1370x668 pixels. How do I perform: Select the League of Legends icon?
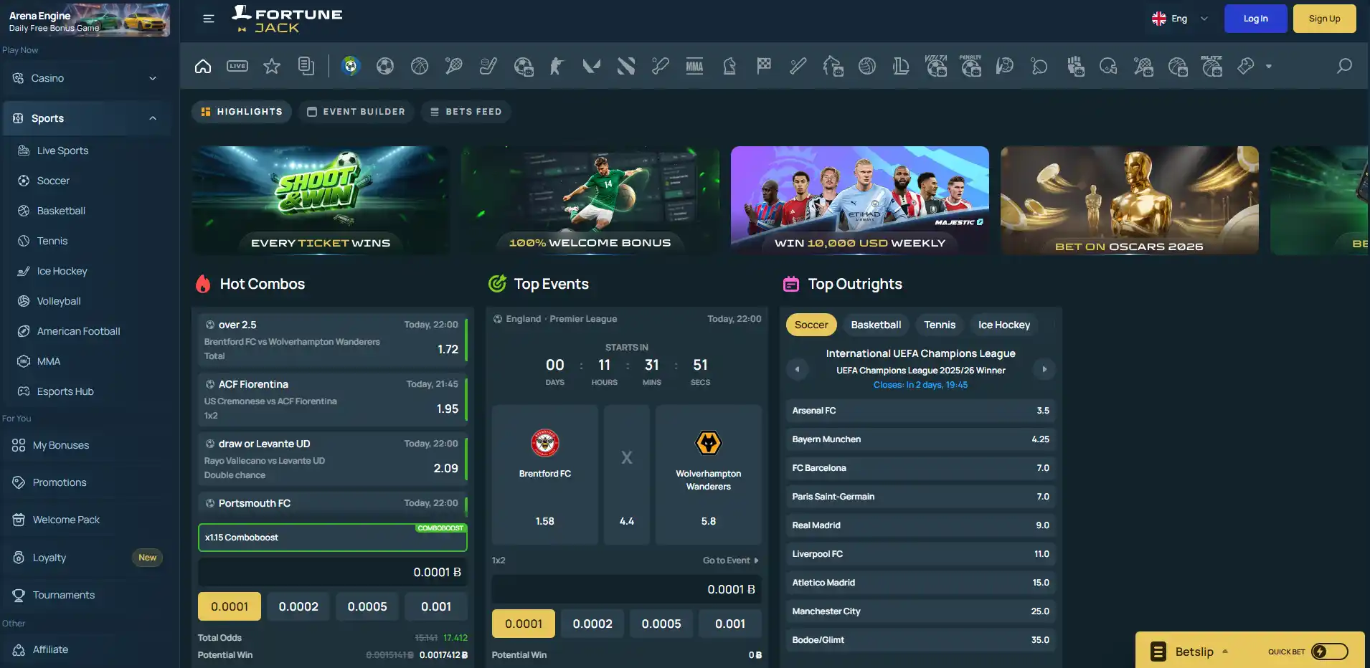pyautogui.click(x=901, y=67)
